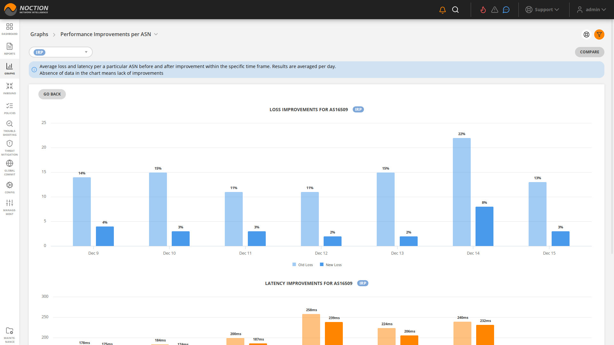Select the Reports icon in the sidebar

(10, 48)
